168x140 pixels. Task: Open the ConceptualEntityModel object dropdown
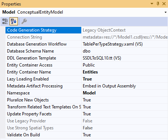[x=165, y=12]
